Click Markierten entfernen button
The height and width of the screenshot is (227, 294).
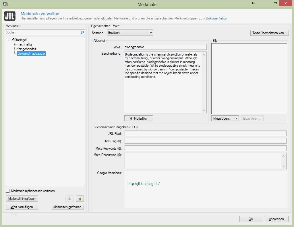(x=68, y=207)
